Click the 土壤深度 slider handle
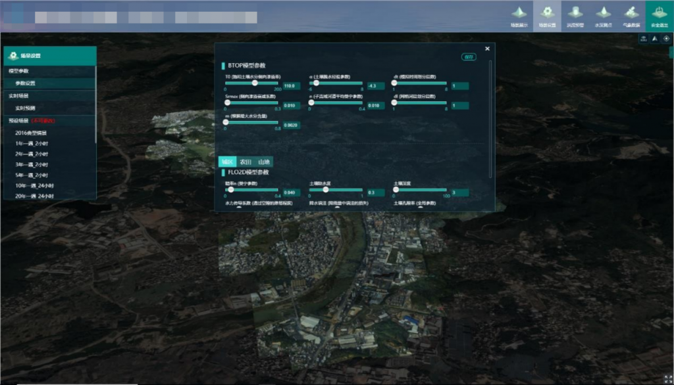Image resolution: width=674 pixels, height=385 pixels. click(396, 189)
